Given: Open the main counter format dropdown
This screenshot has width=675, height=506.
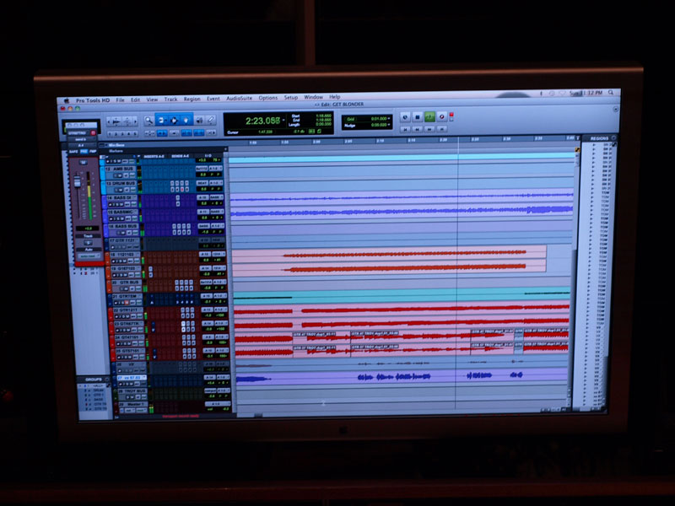Looking at the screenshot, I should click(x=284, y=121).
